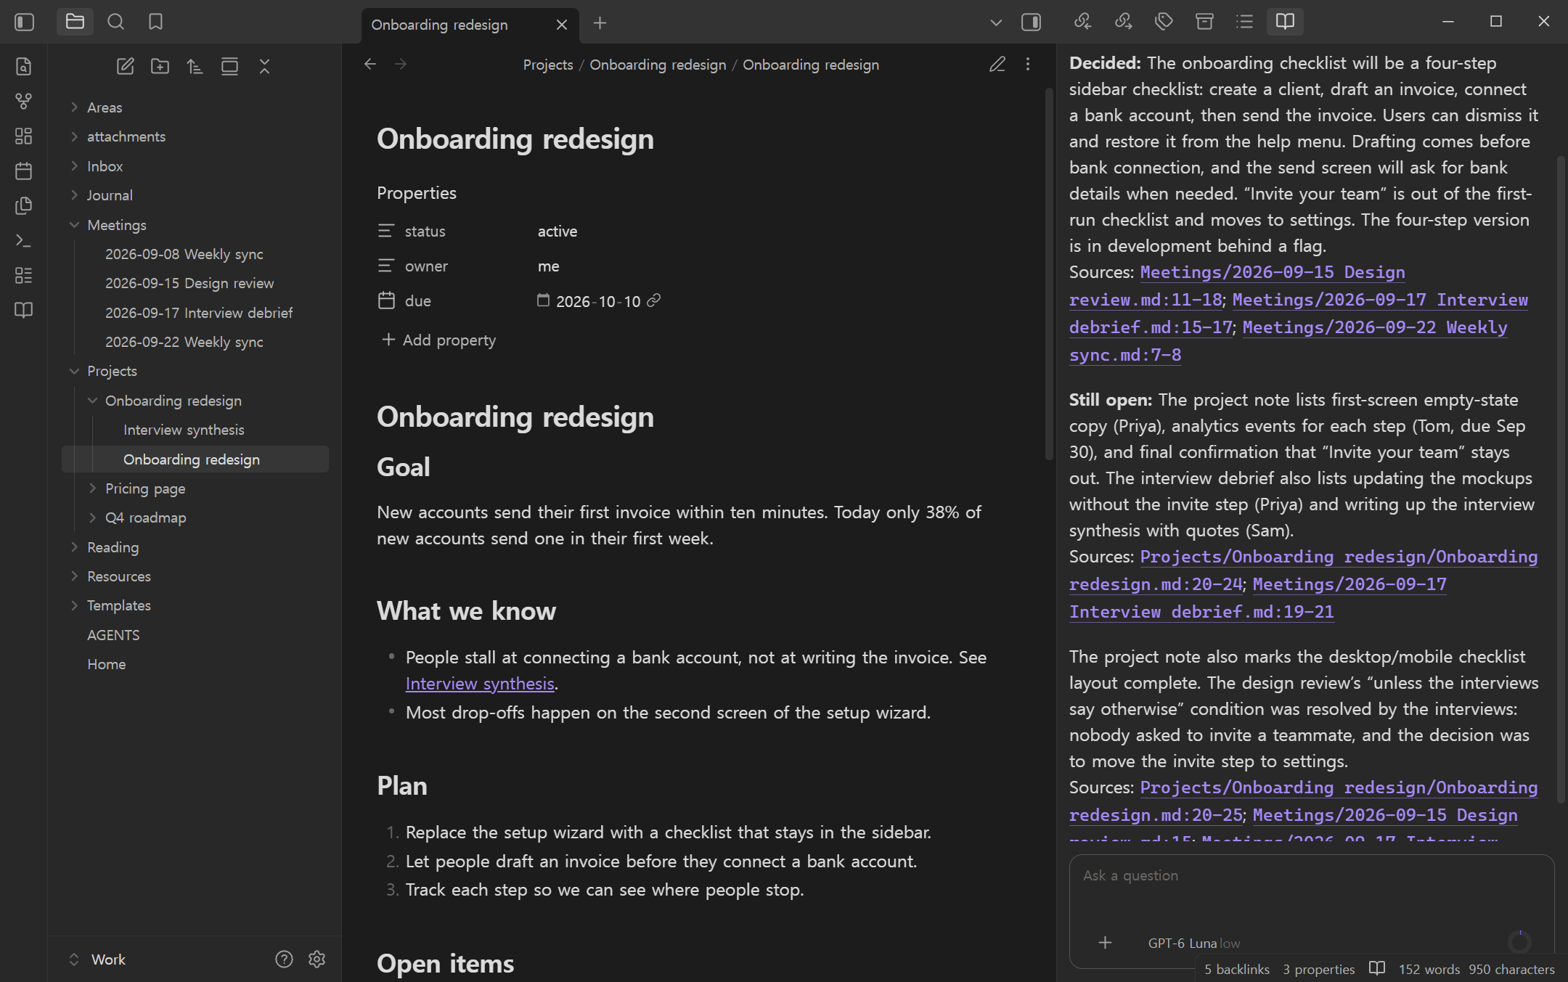Open the tab list dropdown
Screen dimensions: 1568x982
(x=996, y=22)
